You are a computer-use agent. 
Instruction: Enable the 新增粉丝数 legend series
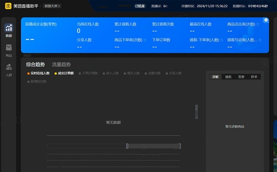[x=37, y=82]
